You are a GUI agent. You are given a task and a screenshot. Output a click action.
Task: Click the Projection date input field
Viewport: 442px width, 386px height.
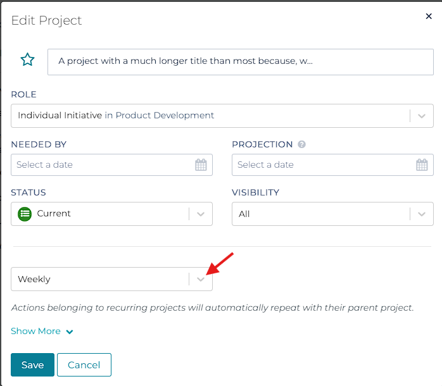click(323, 165)
